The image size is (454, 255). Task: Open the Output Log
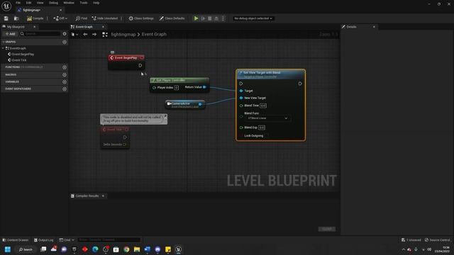point(44,240)
